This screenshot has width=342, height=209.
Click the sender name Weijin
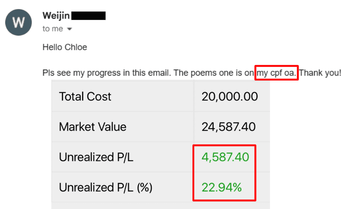(56, 16)
